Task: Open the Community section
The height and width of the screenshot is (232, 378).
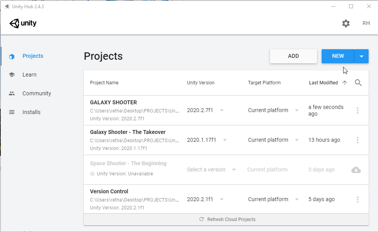Action: tap(37, 93)
